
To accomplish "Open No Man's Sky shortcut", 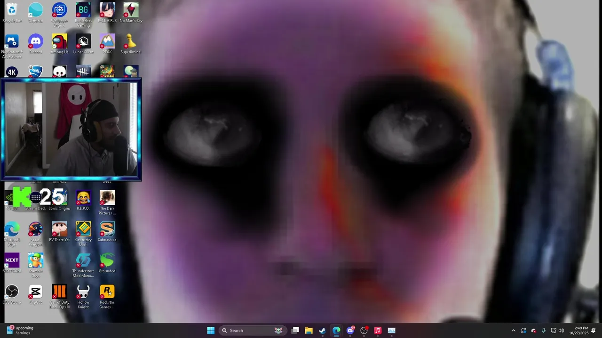I will [x=131, y=13].
